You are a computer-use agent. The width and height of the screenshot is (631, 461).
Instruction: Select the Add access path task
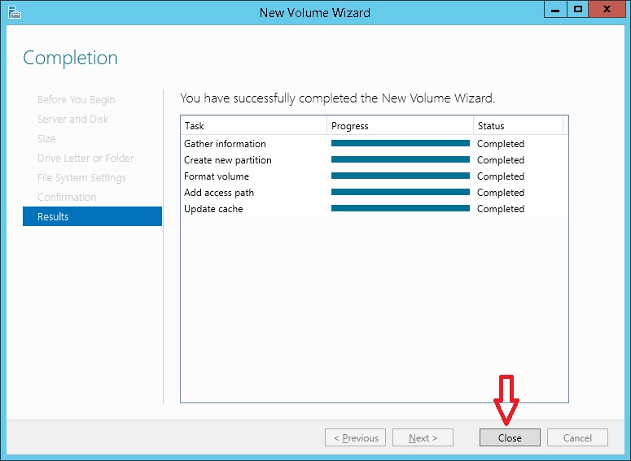[x=219, y=193]
